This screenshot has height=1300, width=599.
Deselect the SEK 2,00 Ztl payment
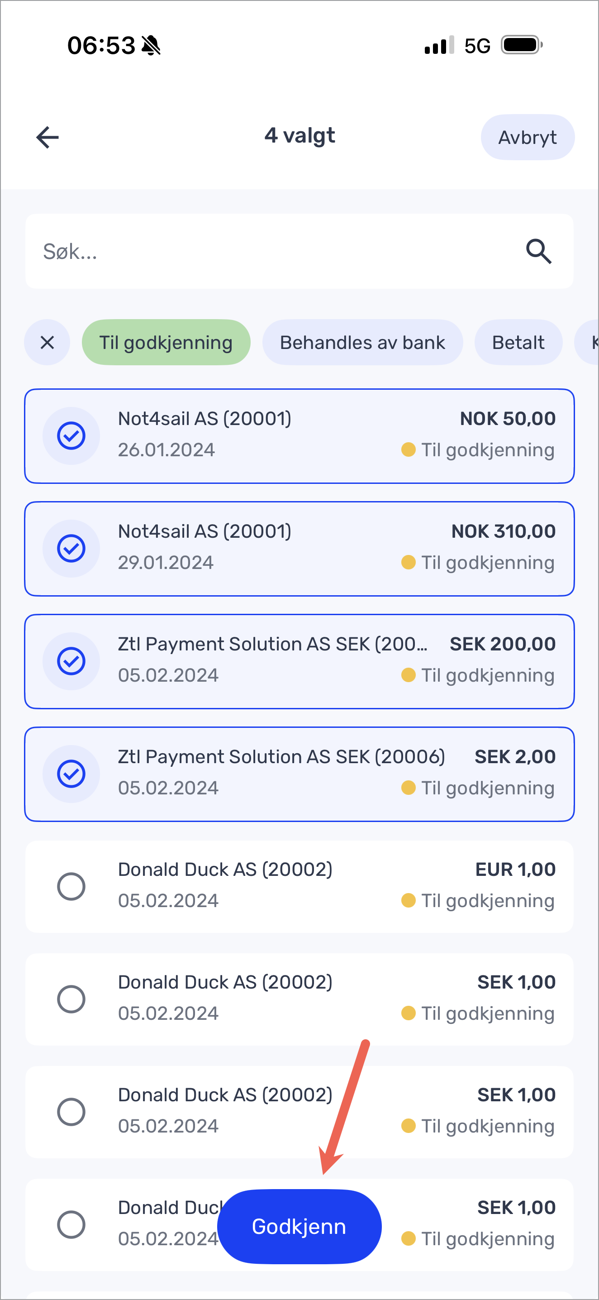pyautogui.click(x=71, y=774)
